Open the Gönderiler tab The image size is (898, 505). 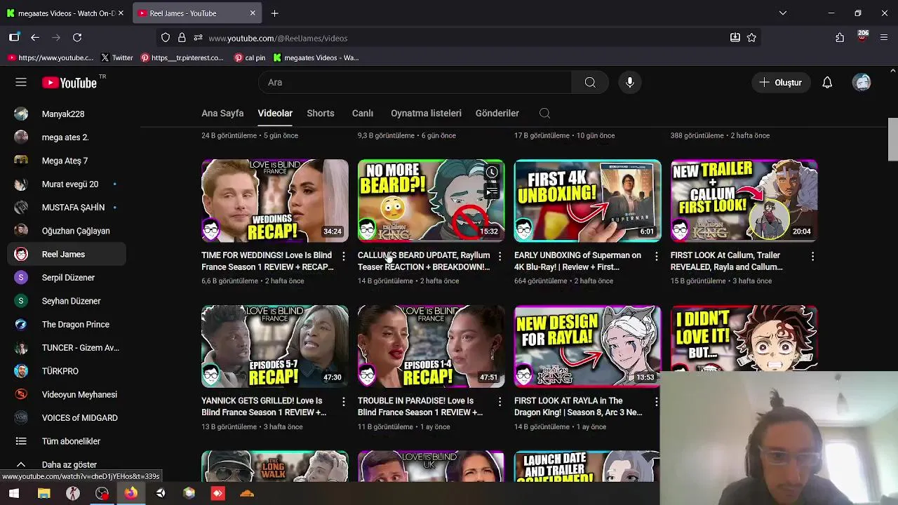coord(497,113)
